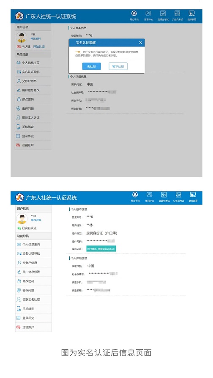Click shield icon for 密保问题 on verified page
The height and width of the screenshot is (378, 213).
[x=19, y=290]
